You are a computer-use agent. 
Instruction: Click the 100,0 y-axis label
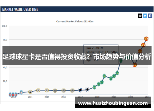click(x=5, y=26)
